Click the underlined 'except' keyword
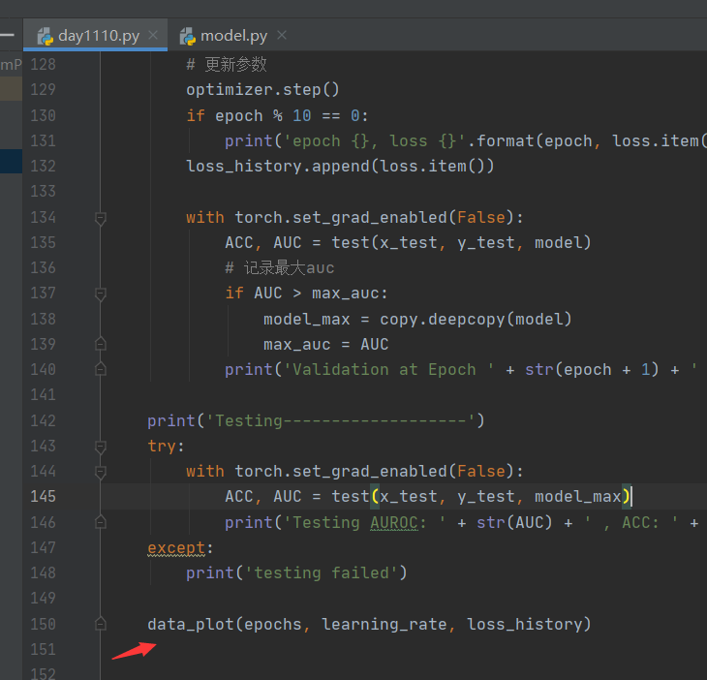 pos(176,548)
